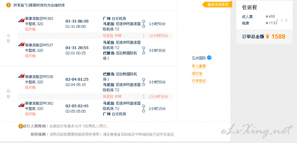Click the 回程 return label
Viewport: 297px width, 143px height.
(x=9, y=94)
